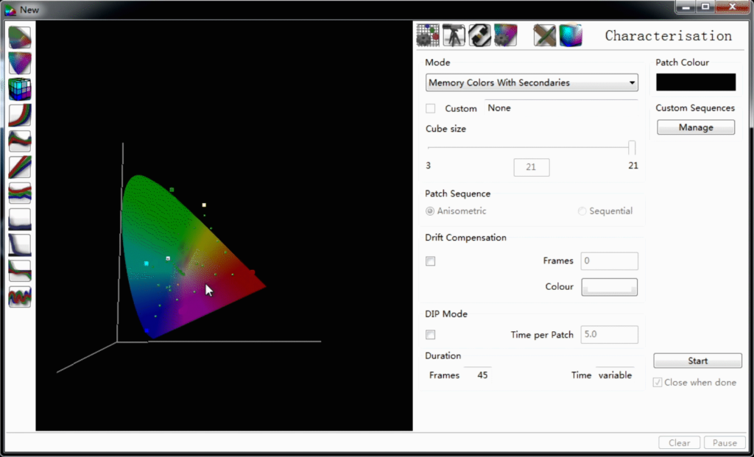Viewport: 754px width, 457px height.
Task: Toggle the DIP Mode checkbox
Action: coord(430,335)
